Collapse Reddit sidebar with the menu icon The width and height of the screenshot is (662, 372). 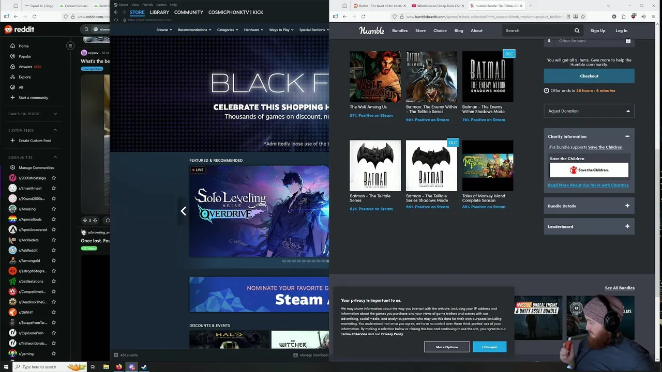[x=70, y=46]
